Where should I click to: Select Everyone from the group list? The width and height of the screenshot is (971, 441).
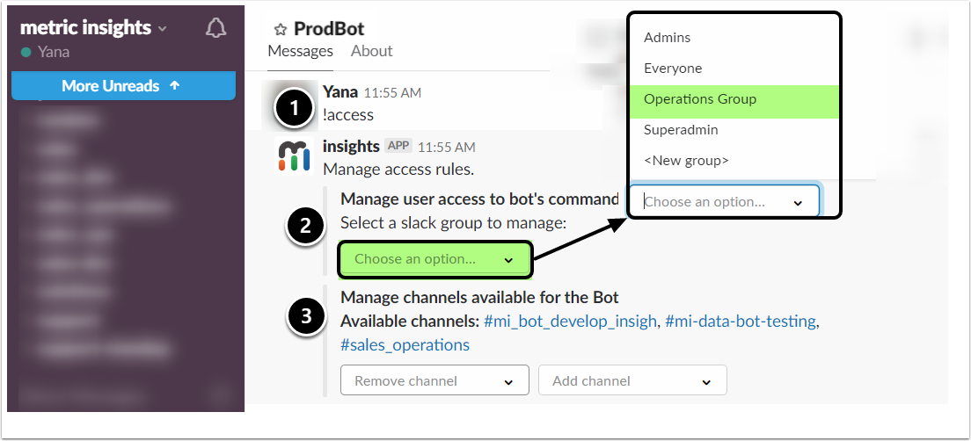673,69
